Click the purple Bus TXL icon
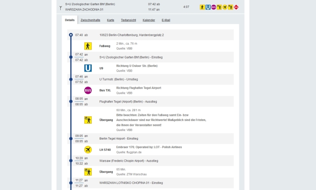 click(x=88, y=90)
